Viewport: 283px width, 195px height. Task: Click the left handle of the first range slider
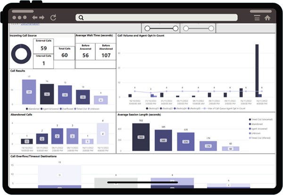point(147,28)
